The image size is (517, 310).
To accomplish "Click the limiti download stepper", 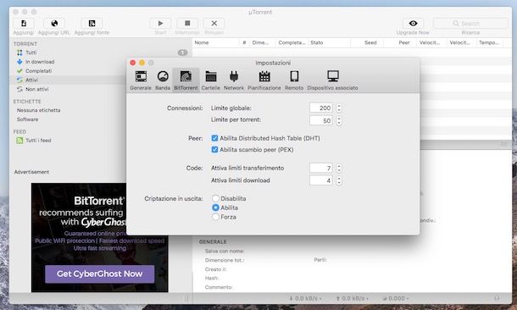I will [x=339, y=180].
